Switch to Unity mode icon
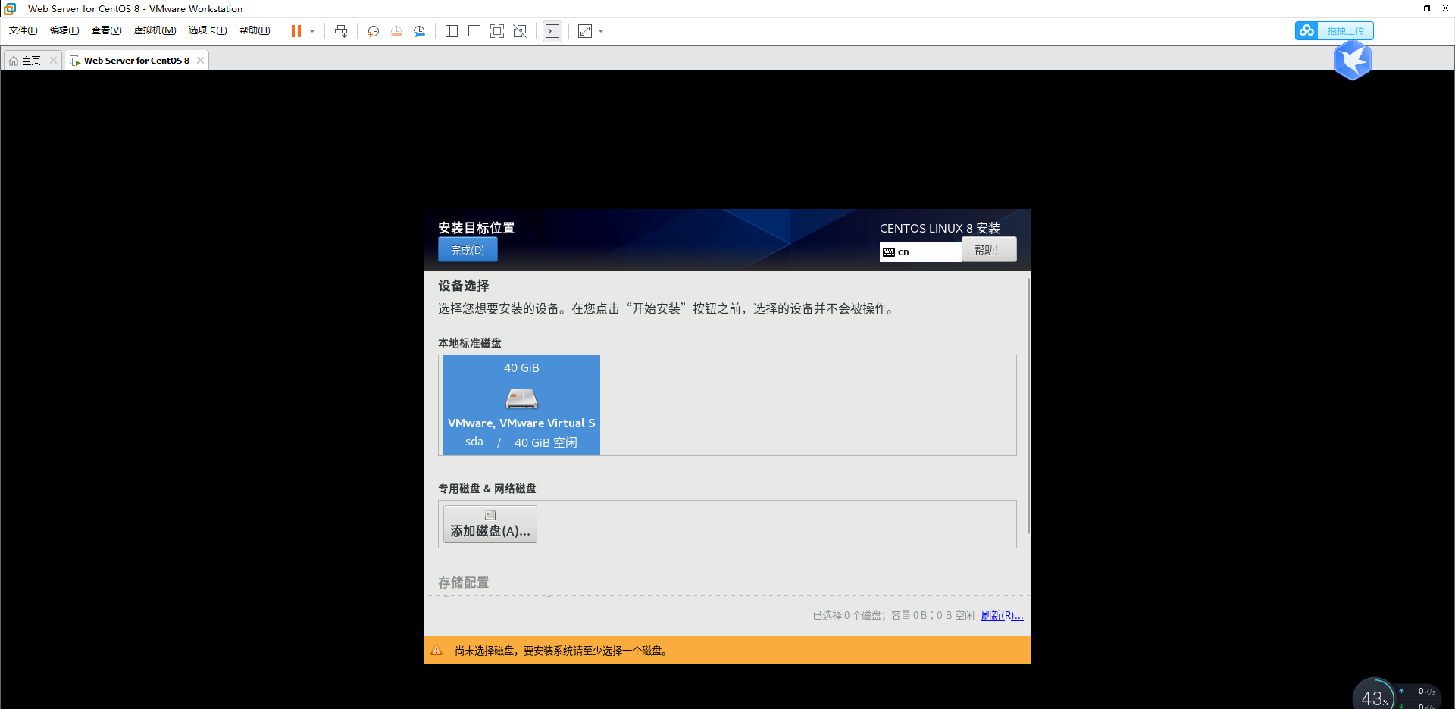 pos(520,31)
